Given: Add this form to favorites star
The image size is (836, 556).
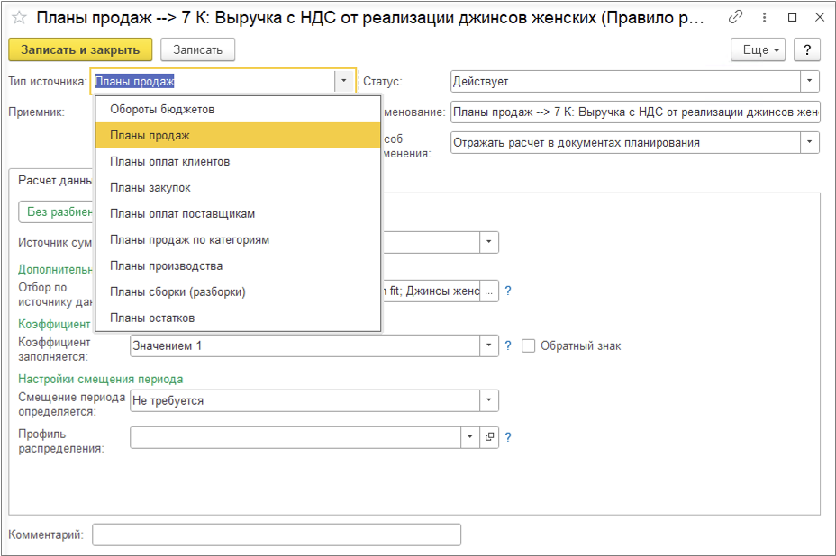Looking at the screenshot, I should [x=19, y=18].
